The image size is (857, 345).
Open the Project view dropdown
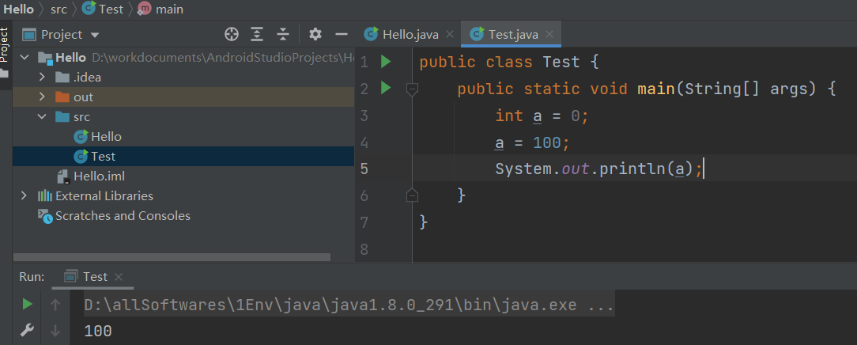tap(95, 35)
